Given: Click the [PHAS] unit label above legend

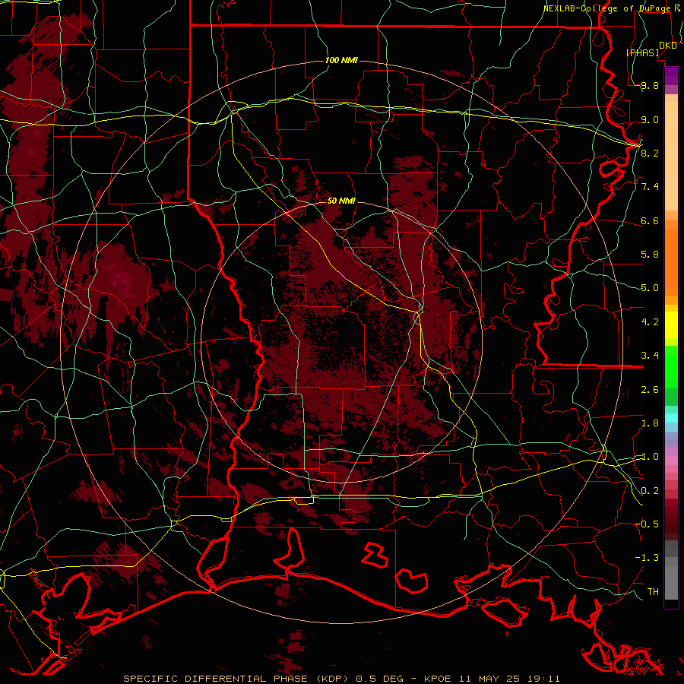Looking at the screenshot, I should pyautogui.click(x=642, y=52).
